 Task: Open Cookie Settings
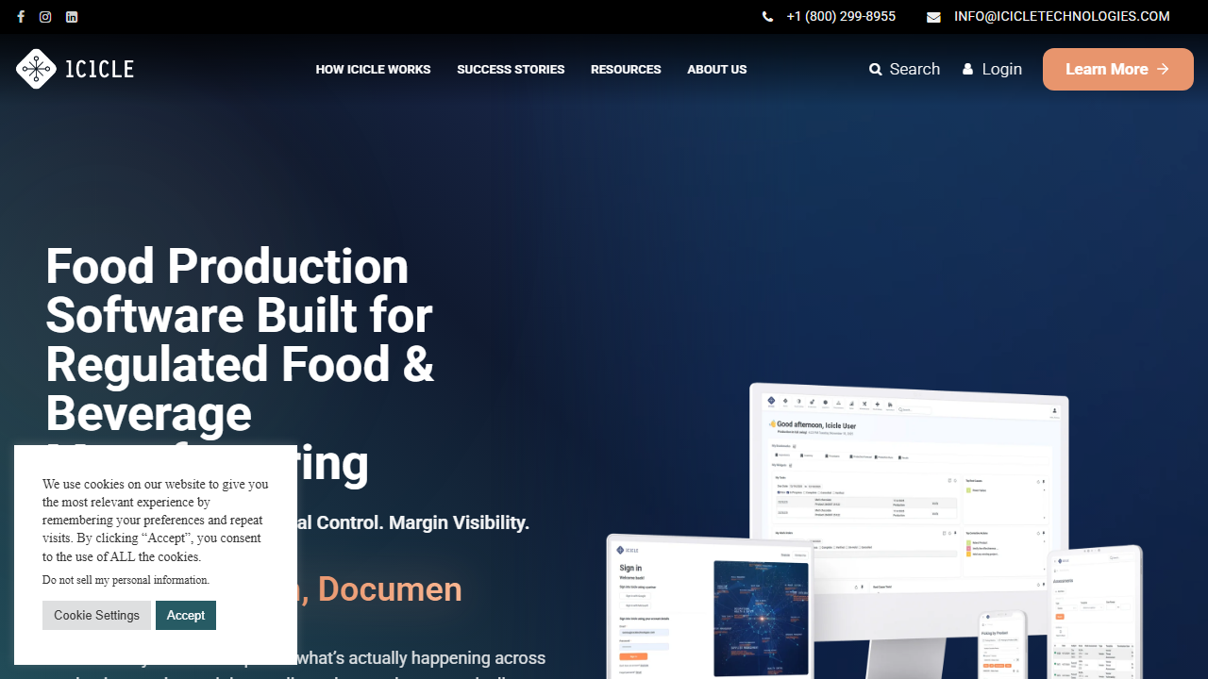click(x=96, y=615)
